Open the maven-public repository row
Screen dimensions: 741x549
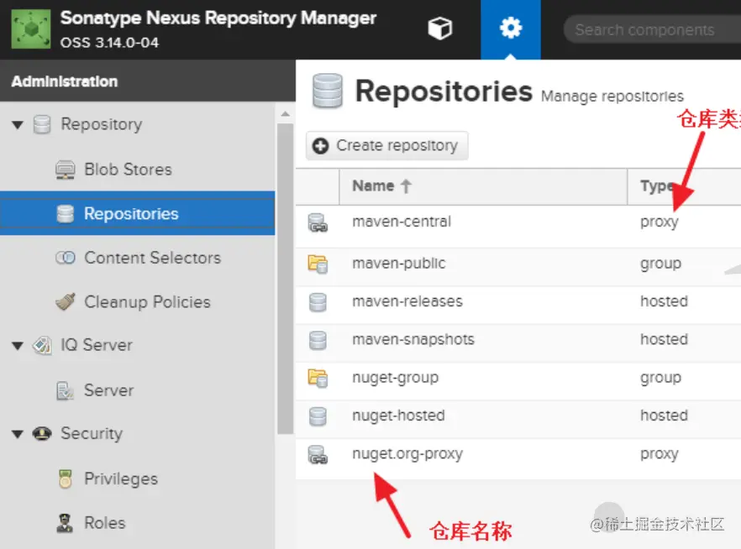[518, 267]
